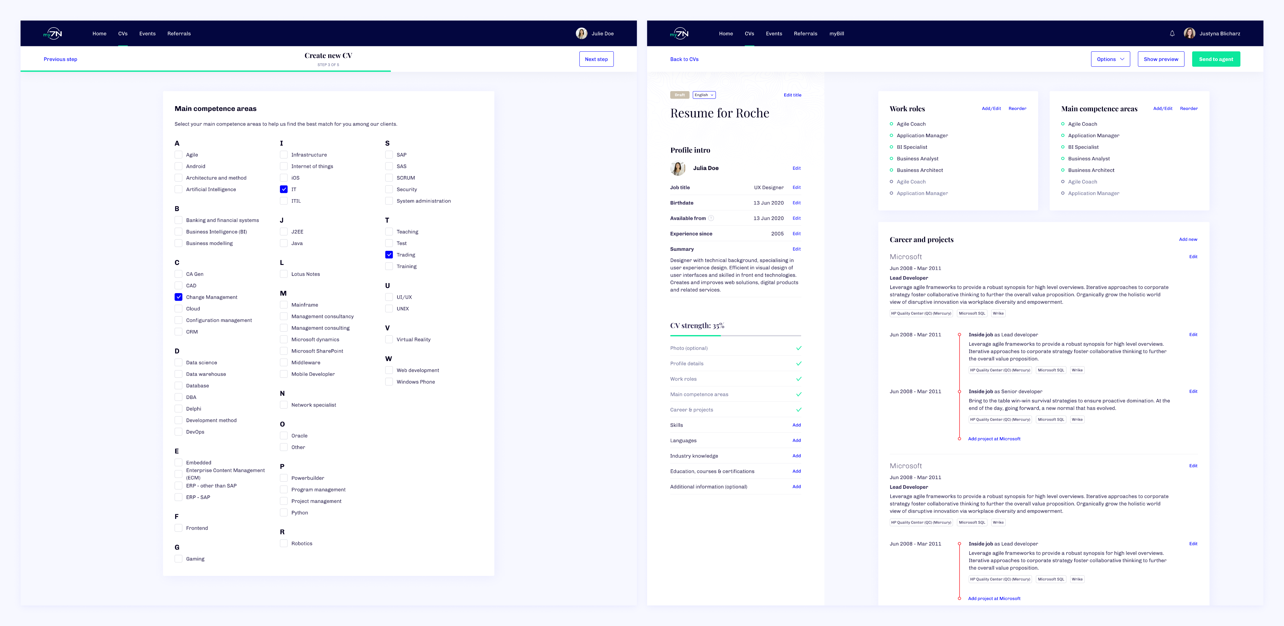Check the Agile competence checkbox

coord(178,155)
